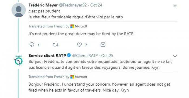
Task: Open @Fredmeyer92 handle
Action: [x=73, y=5]
